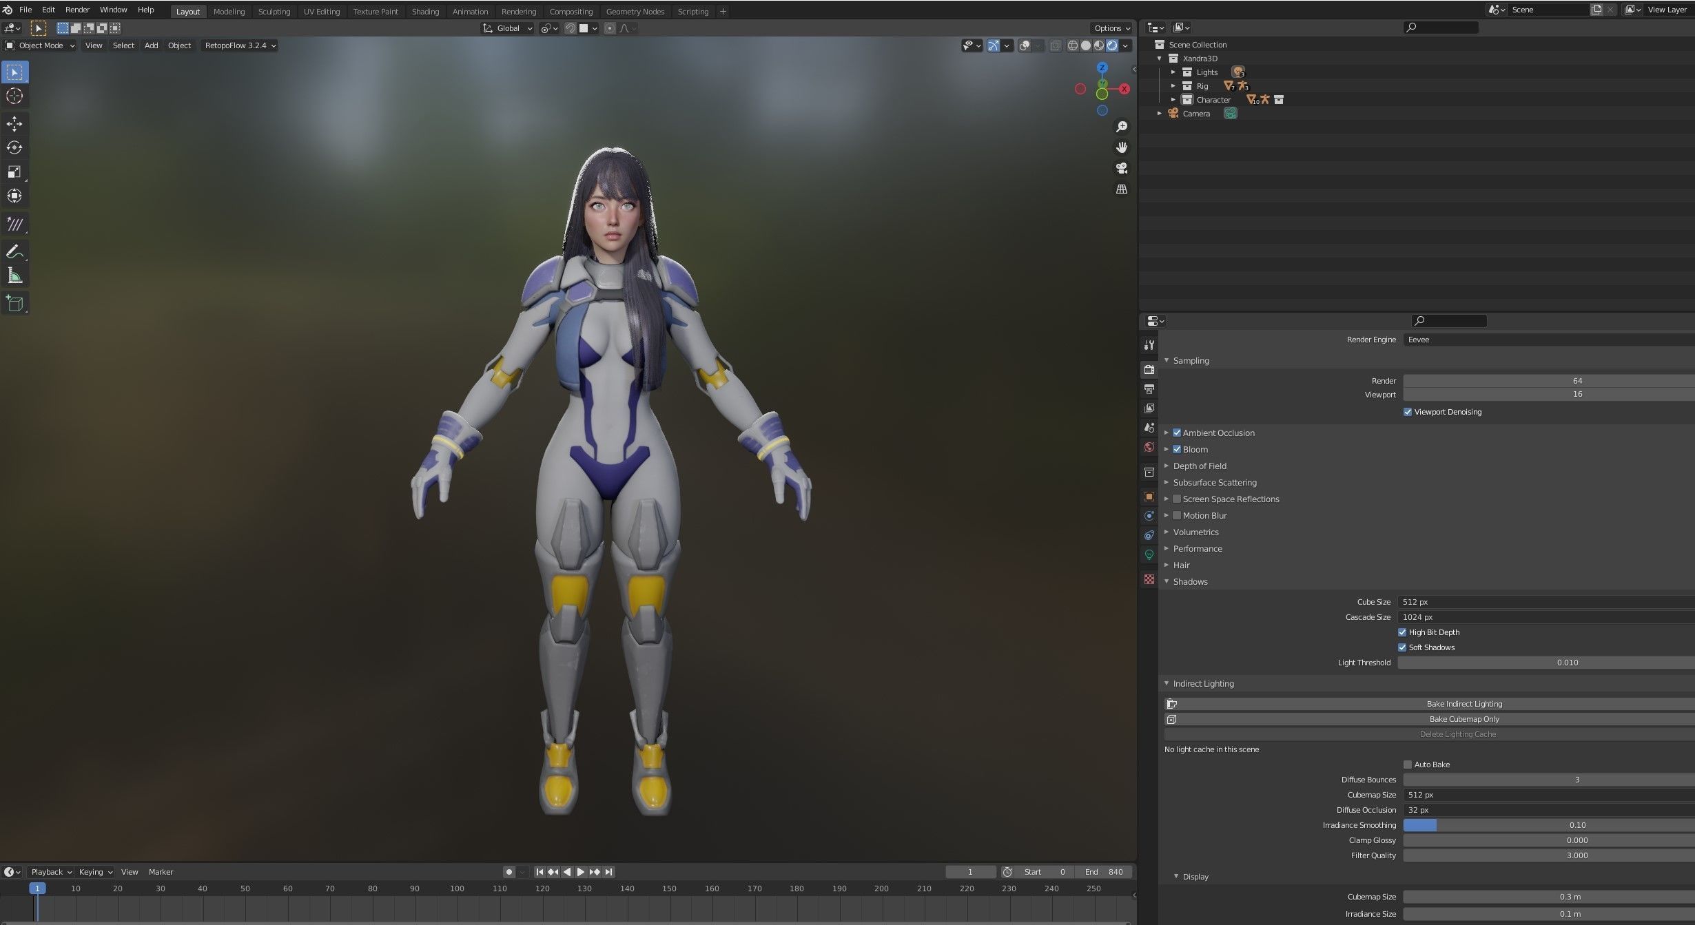Select the Cursor tool in the toolbar
The width and height of the screenshot is (1695, 925).
click(x=14, y=96)
